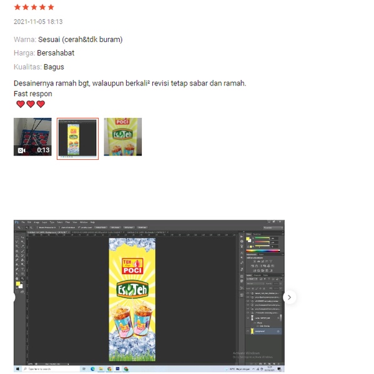Open the File menu
Viewport: 374px width, 374px height.
coord(23,222)
